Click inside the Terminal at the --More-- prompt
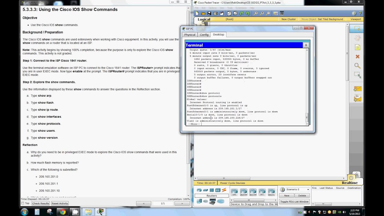384x216 pixels. coord(194,124)
